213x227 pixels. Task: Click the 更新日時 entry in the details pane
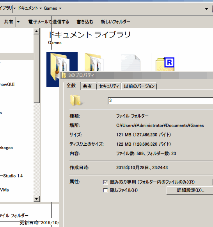click(x=39, y=223)
